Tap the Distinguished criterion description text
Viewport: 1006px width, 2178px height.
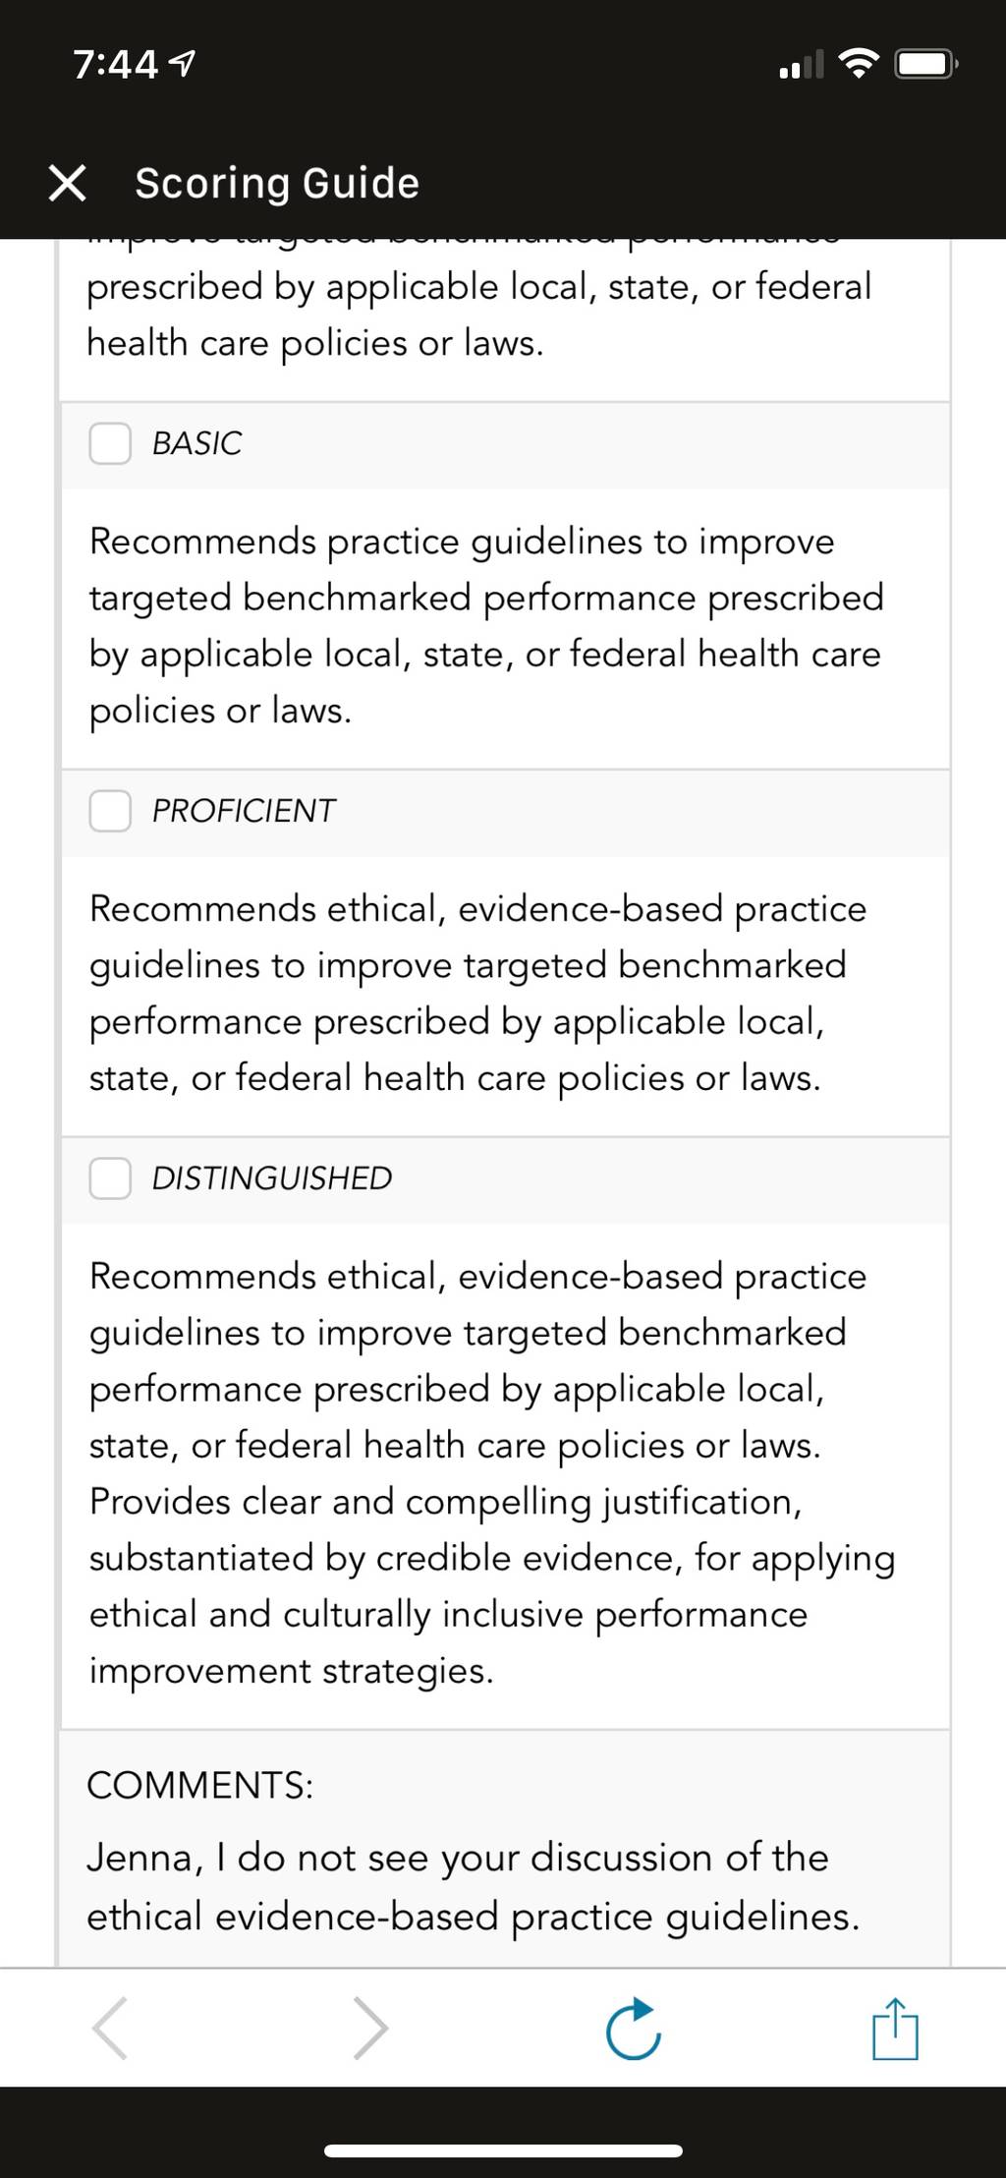point(492,1473)
